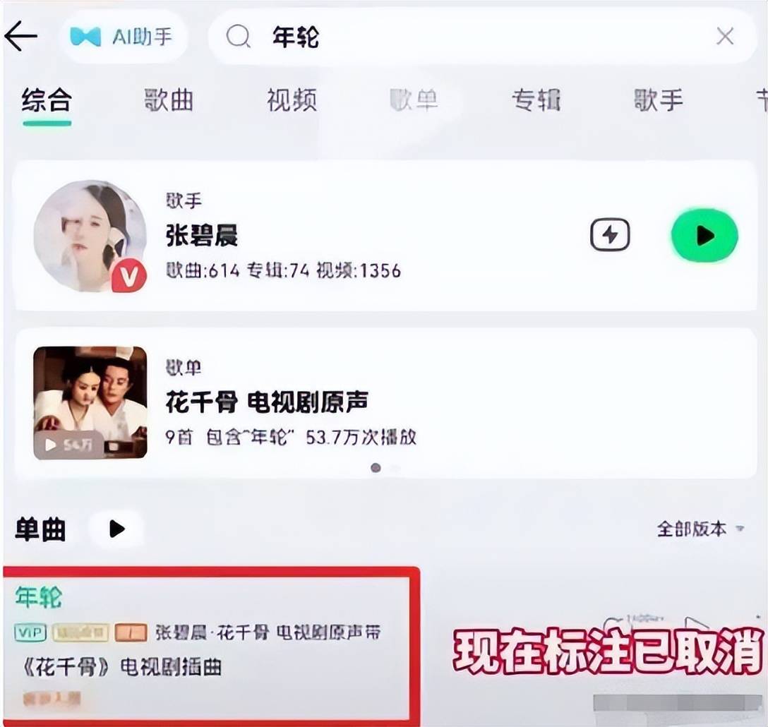Open the 歌手 tab
Image resolution: width=768 pixels, height=727 pixels.
[x=659, y=100]
